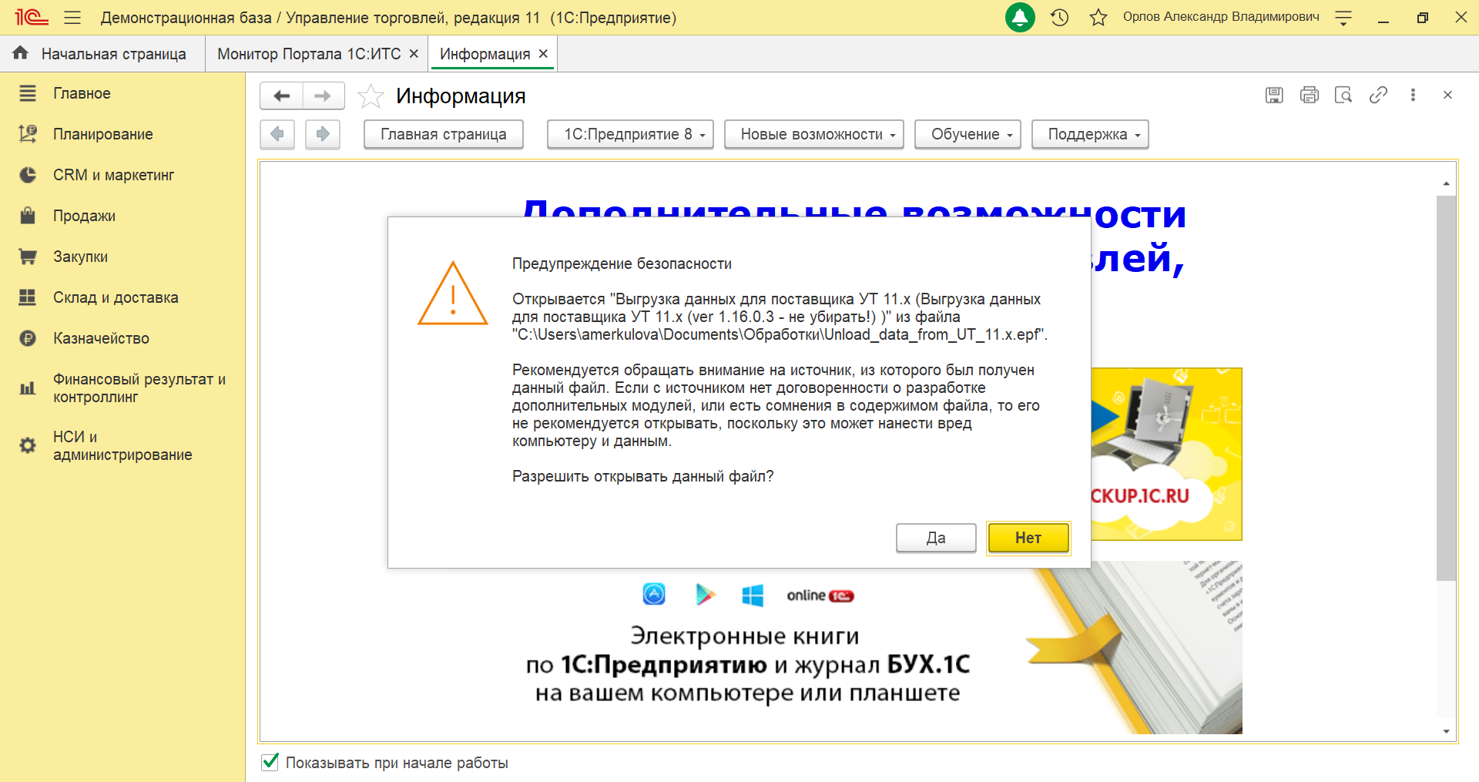Click the notifications bell icon

tap(1020, 17)
